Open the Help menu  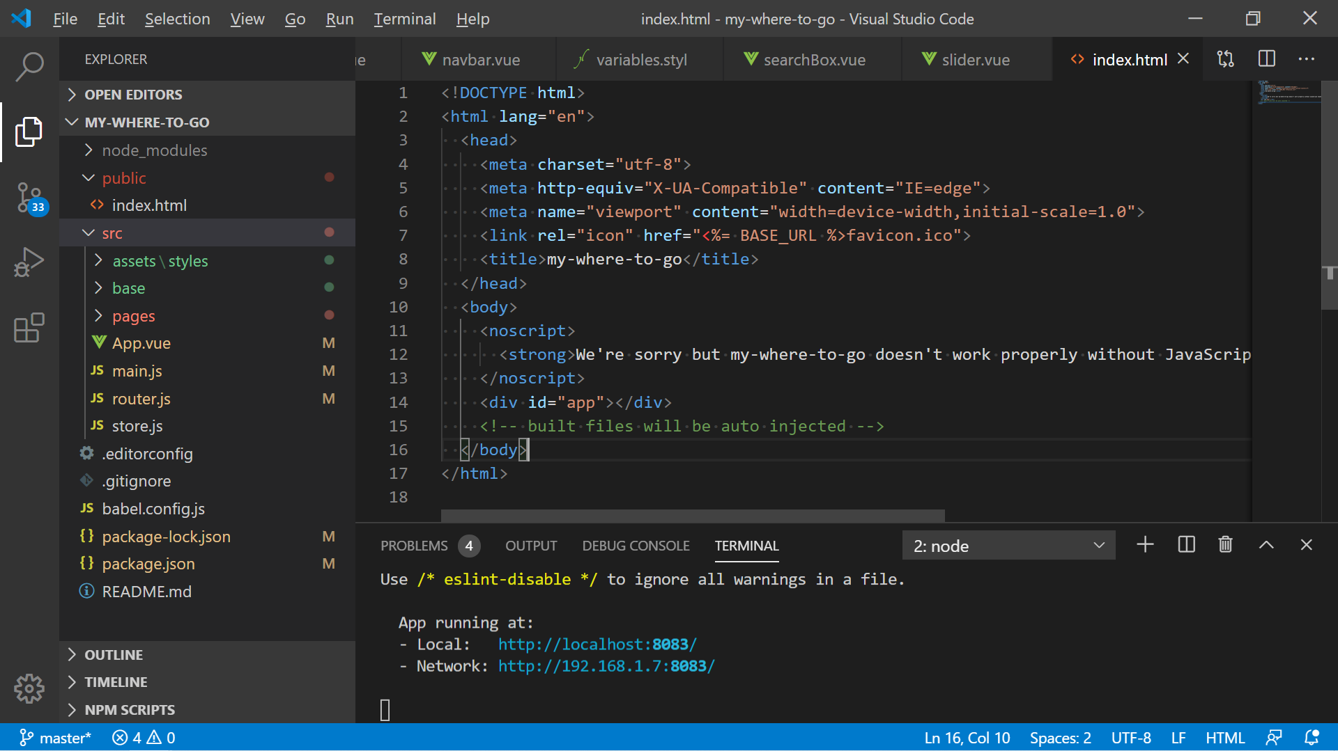coord(472,19)
